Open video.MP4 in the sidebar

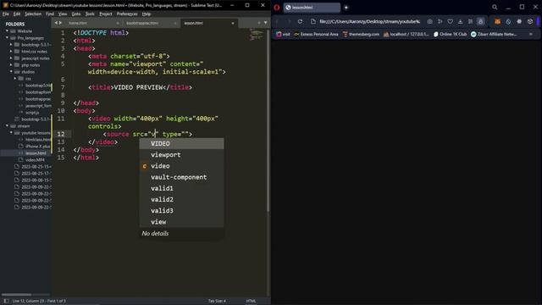(x=35, y=160)
